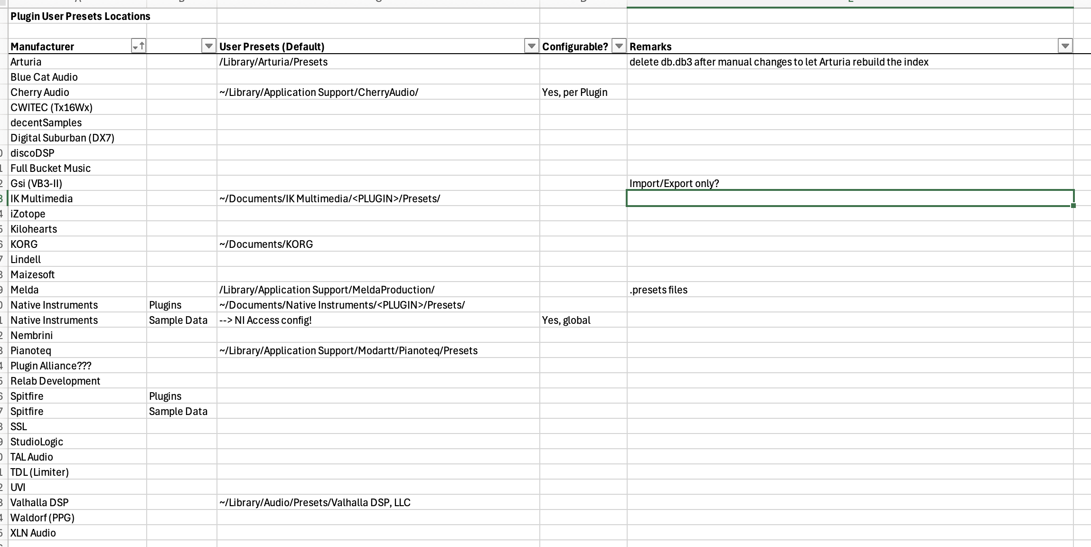Select the 'Blue Cat Audio' cell
Image resolution: width=1091 pixels, height=547 pixels.
point(77,77)
